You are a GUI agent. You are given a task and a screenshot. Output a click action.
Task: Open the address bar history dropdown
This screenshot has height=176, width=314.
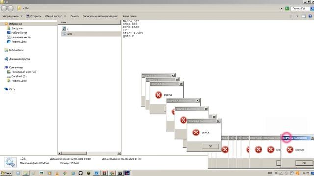tap(282, 8)
